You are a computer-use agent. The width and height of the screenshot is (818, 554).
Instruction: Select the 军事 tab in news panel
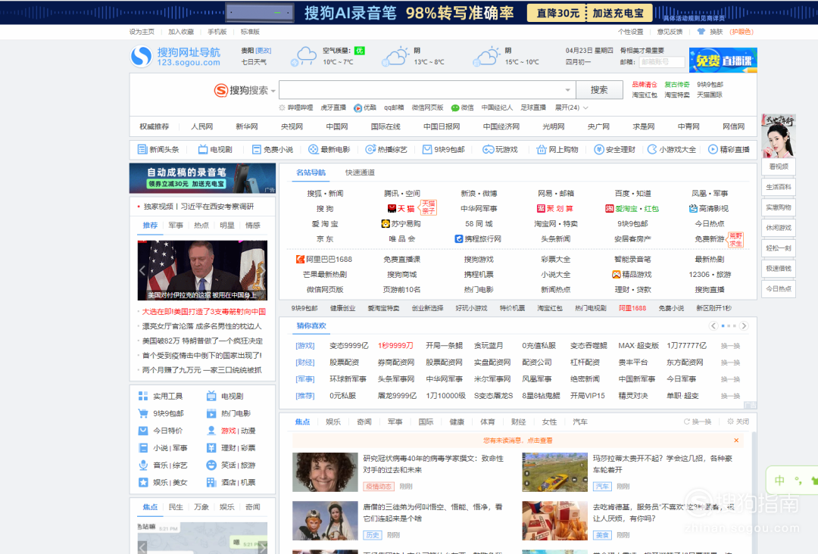pos(176,225)
